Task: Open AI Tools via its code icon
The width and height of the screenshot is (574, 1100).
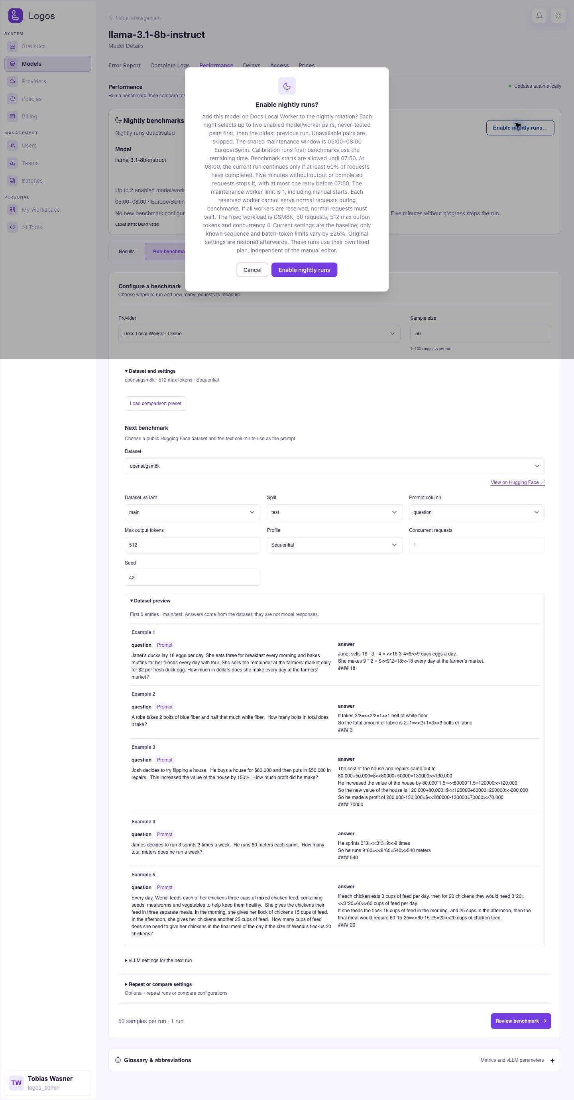Action: [x=12, y=227]
